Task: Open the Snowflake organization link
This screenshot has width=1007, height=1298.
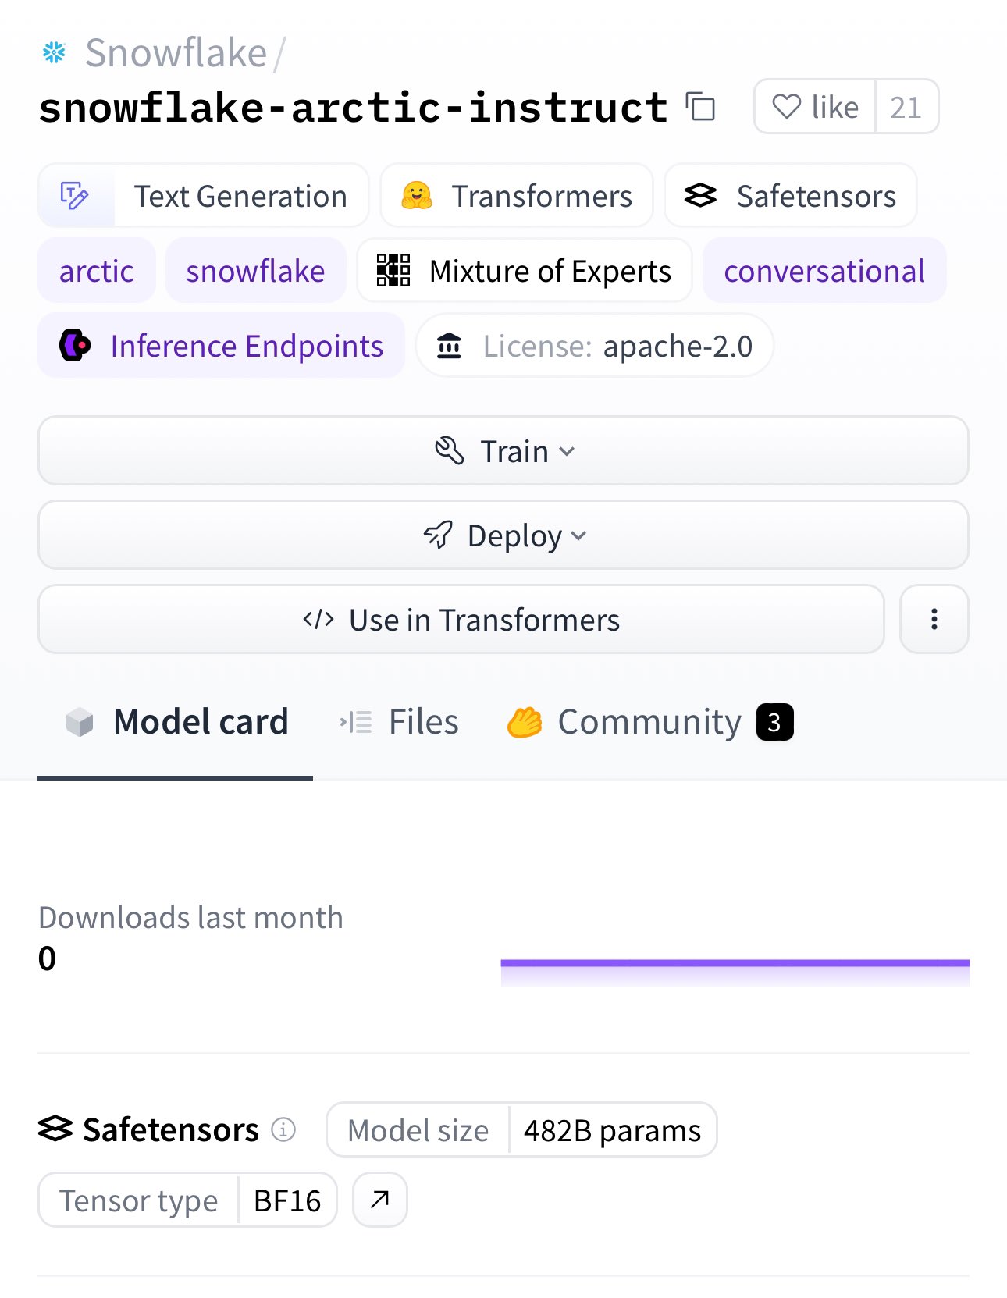Action: (176, 53)
